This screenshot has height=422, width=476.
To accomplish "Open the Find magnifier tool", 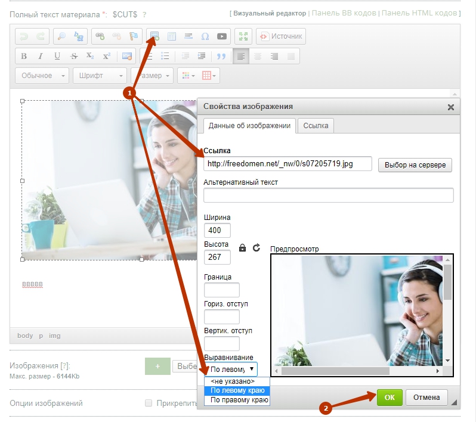I will (x=61, y=36).
